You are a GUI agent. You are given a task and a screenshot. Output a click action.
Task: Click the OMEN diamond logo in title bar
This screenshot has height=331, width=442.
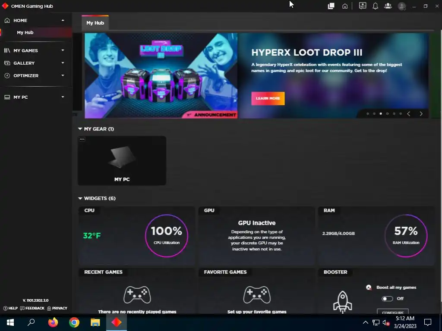(x=5, y=6)
